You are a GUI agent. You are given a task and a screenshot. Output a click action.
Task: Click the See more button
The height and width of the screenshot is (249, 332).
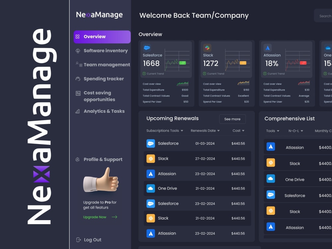[x=232, y=119]
